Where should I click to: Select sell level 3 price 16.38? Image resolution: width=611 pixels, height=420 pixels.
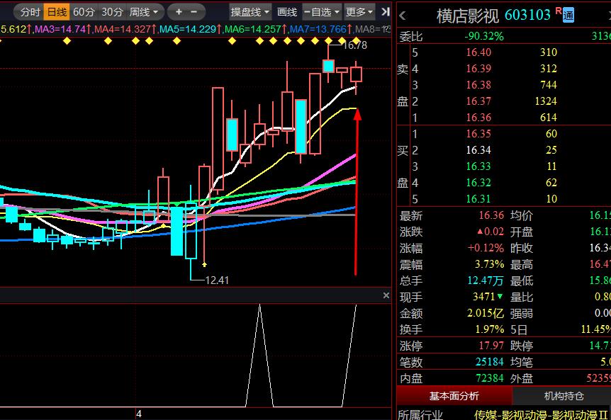tap(478, 85)
